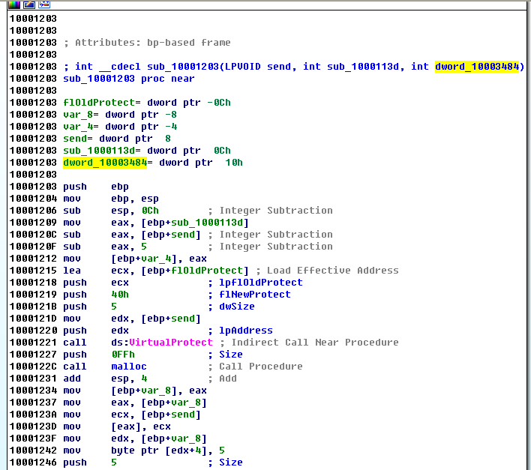Click the 'sub eax, 5' instruction
Viewport: 531px width, 470px height.
[105, 247]
